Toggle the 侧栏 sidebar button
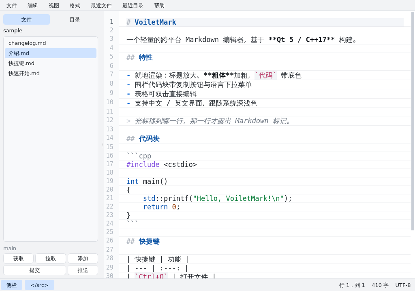 pos(11,285)
